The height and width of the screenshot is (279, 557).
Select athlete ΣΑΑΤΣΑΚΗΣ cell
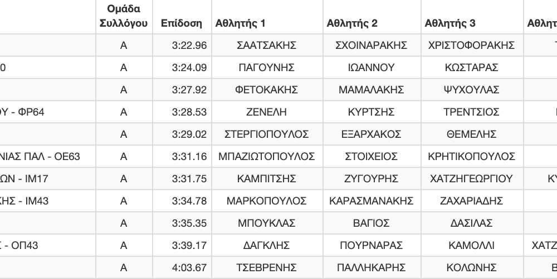pyautogui.click(x=267, y=46)
